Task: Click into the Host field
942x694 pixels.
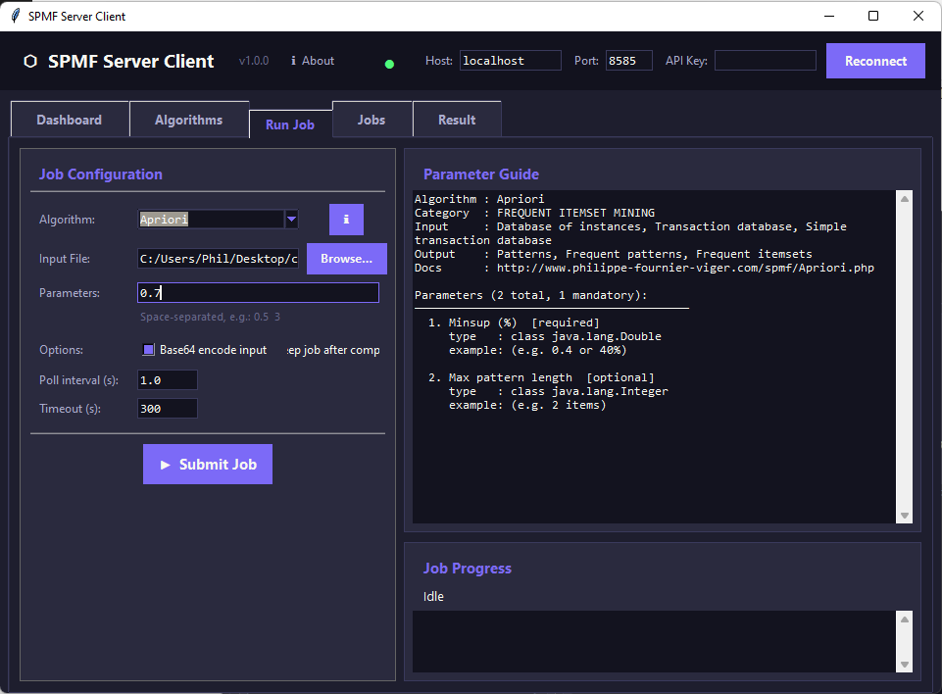Action: 510,61
